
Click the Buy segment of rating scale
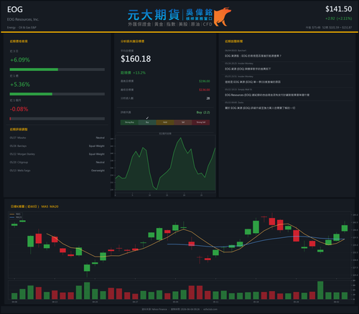(147, 123)
